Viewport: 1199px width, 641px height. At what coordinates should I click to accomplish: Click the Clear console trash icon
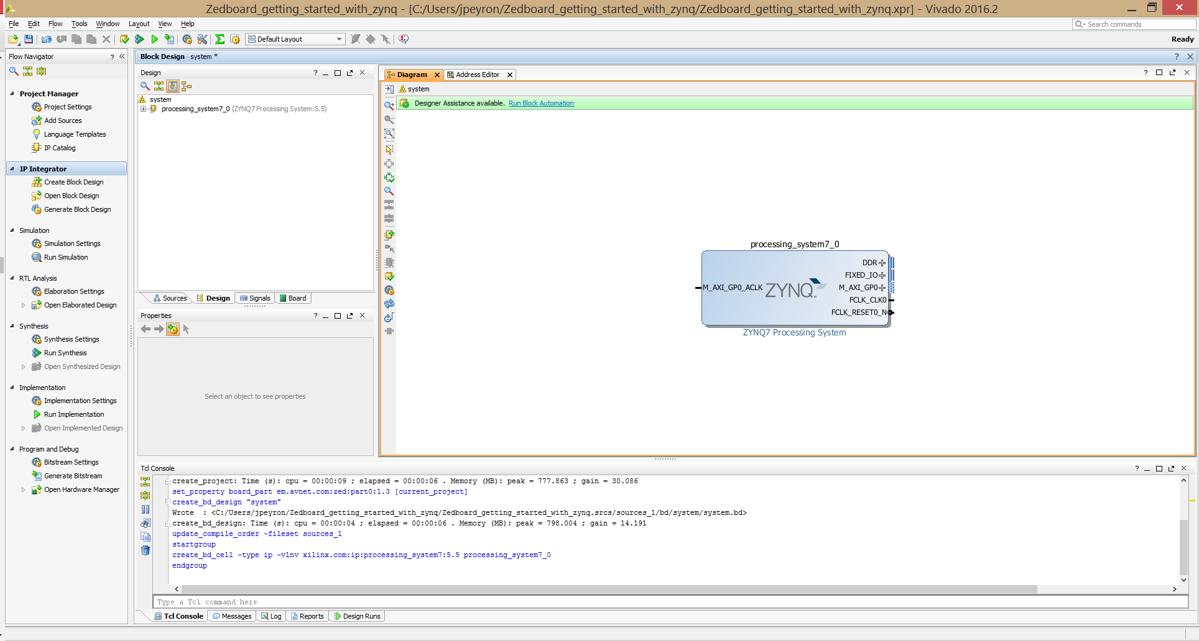146,550
